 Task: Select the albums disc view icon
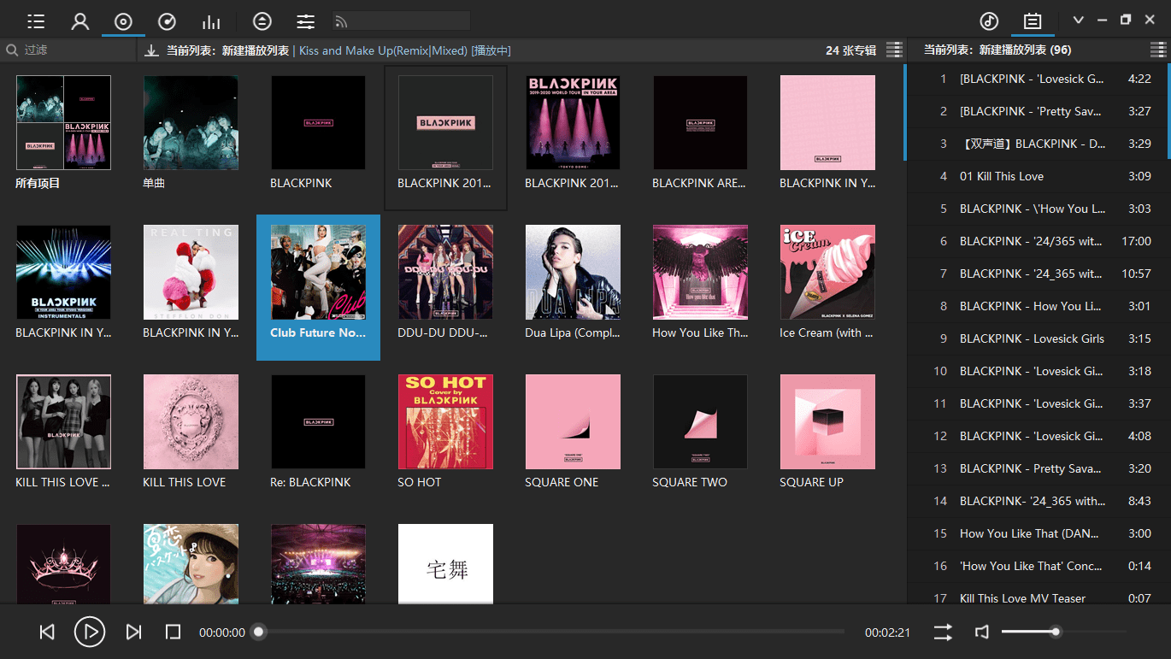coord(123,21)
